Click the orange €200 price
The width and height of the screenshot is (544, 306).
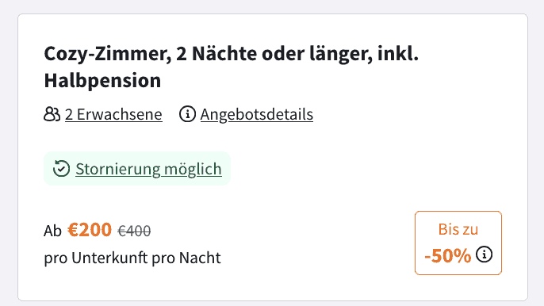[90, 230]
